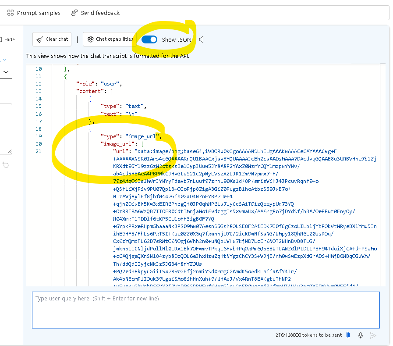Click the "type": "text" line
The image size is (393, 346).
(124, 107)
